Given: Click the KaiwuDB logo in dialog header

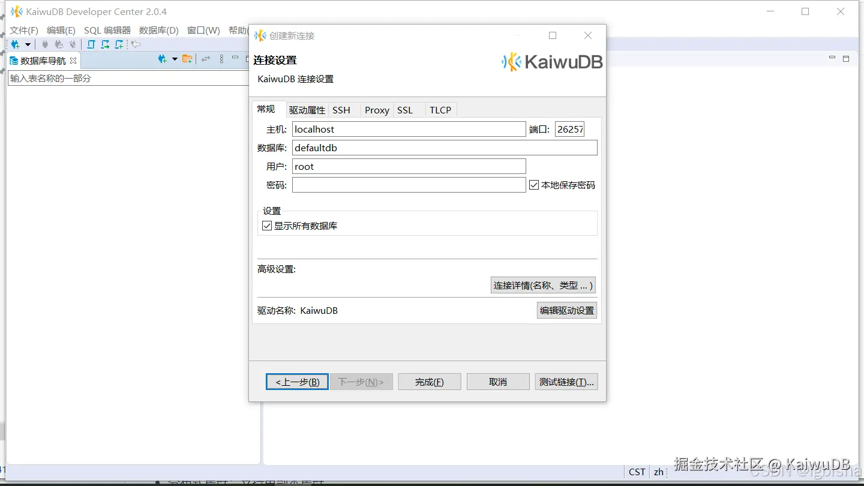Looking at the screenshot, I should point(552,62).
